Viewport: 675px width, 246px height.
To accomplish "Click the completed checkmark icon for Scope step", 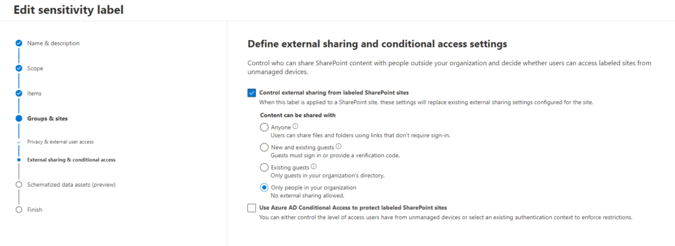I will [x=18, y=68].
